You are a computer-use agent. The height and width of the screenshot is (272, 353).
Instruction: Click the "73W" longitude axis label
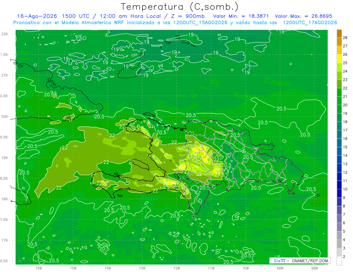[142, 268]
